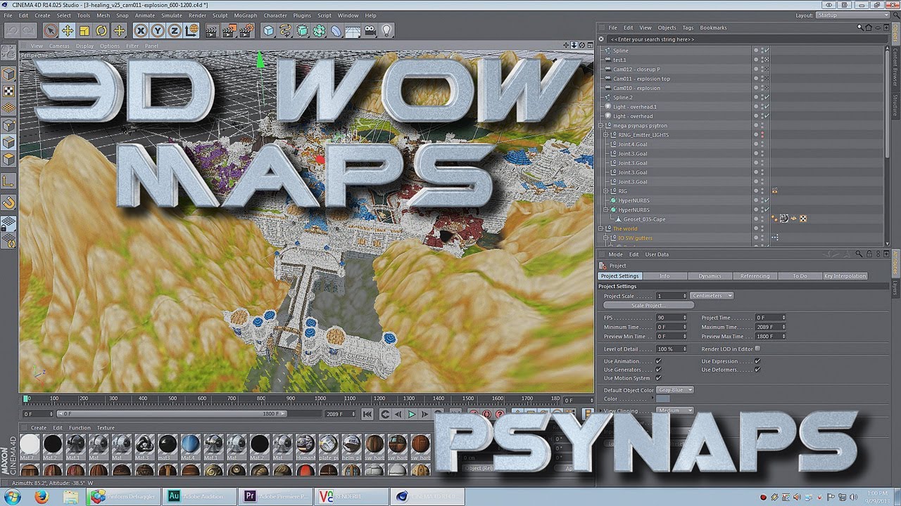Open the viewport Cameras menu
The image size is (901, 506).
pyautogui.click(x=59, y=46)
